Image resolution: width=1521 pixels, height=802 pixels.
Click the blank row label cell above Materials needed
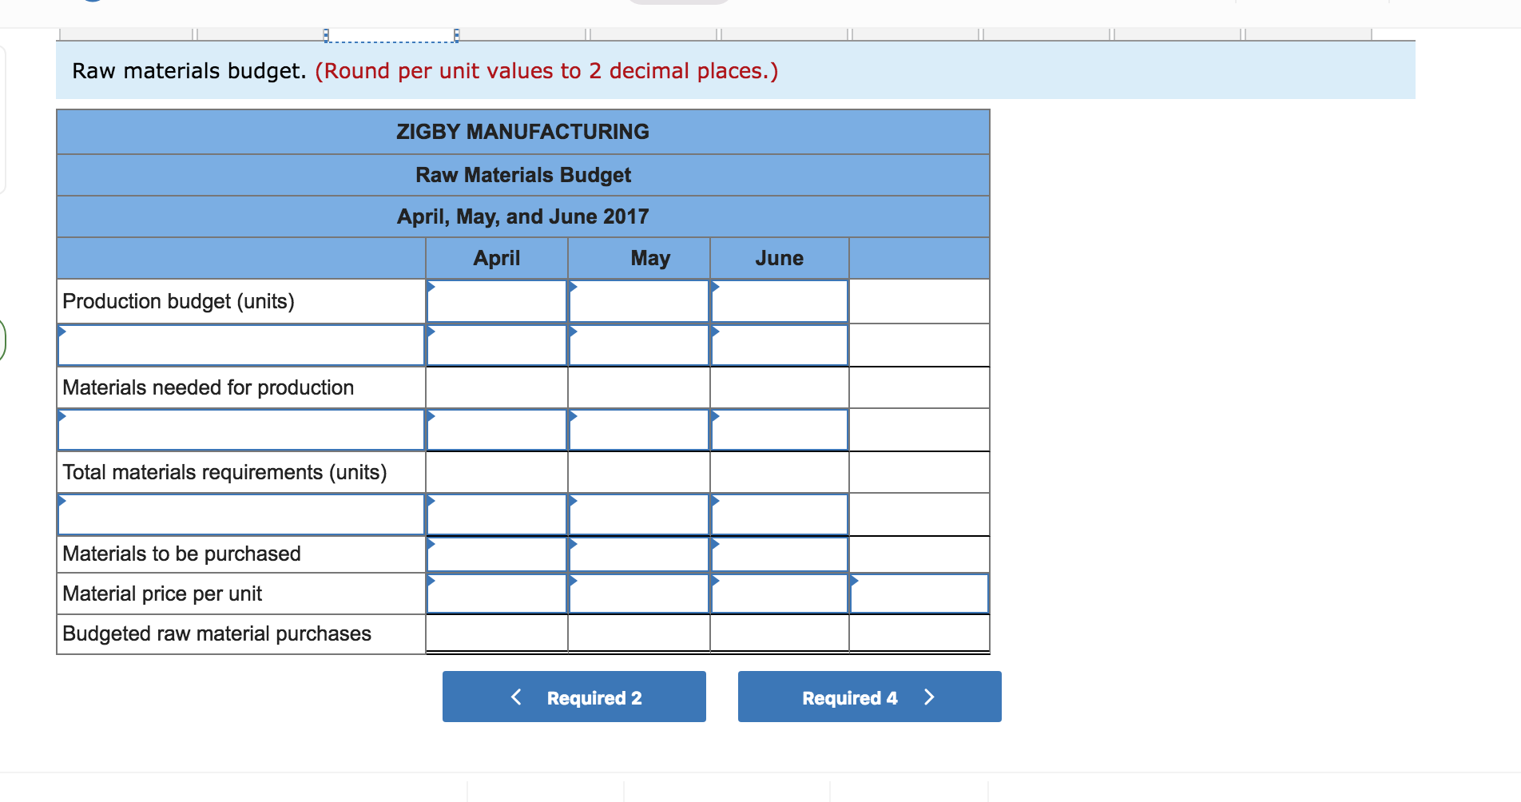click(240, 344)
